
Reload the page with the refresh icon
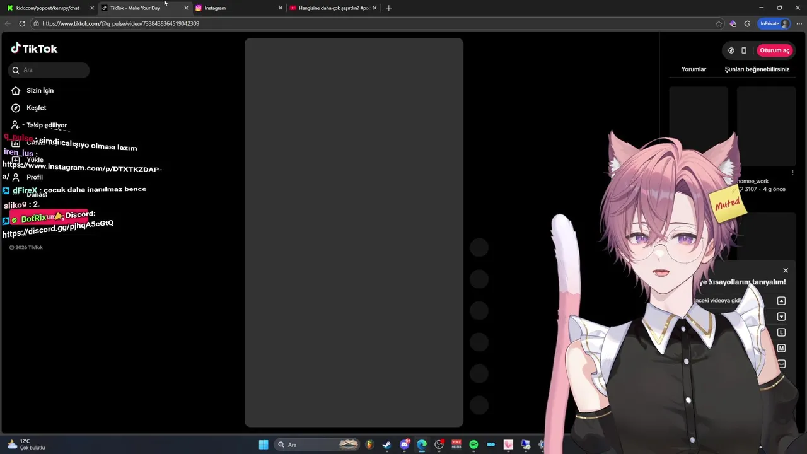coord(22,23)
